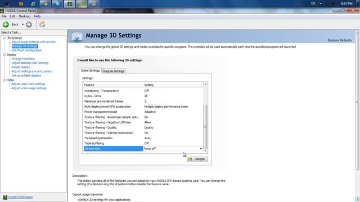The image size is (360, 202).
Task: Select Change resolution task
Action: pos(23,59)
